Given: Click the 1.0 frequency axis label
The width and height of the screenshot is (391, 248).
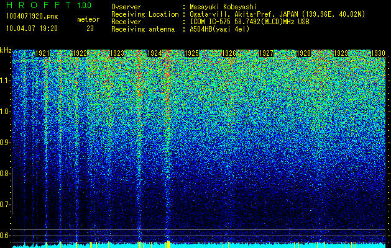Looking at the screenshot, I should (5, 112).
